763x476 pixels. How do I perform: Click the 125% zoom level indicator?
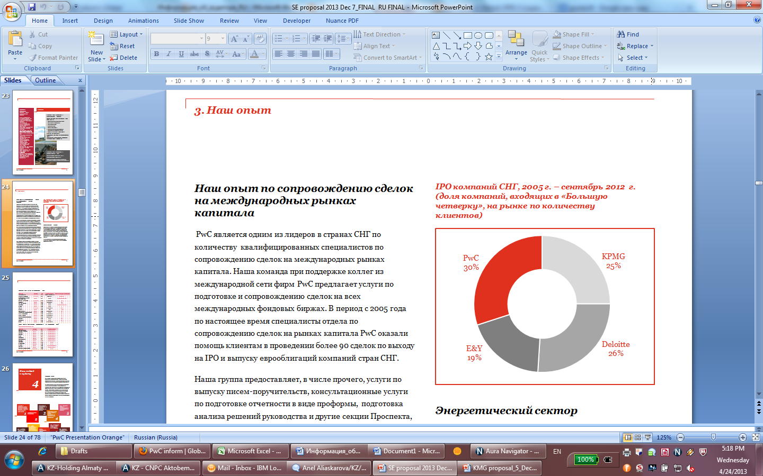pyautogui.click(x=664, y=437)
